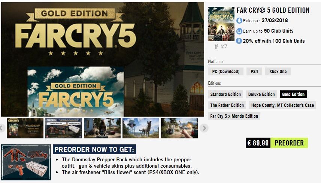The height and width of the screenshot is (183, 321).
Task: Choose the Standard Edition option
Action: coord(225,94)
